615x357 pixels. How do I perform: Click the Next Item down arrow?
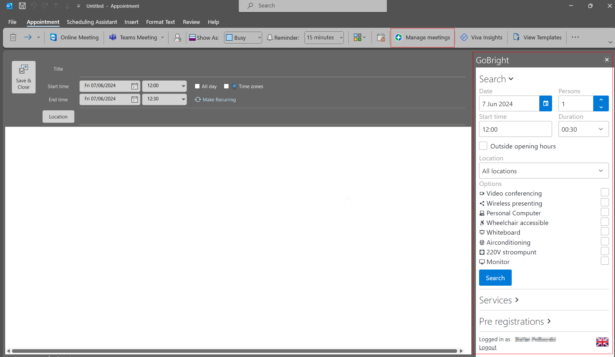coord(67,6)
